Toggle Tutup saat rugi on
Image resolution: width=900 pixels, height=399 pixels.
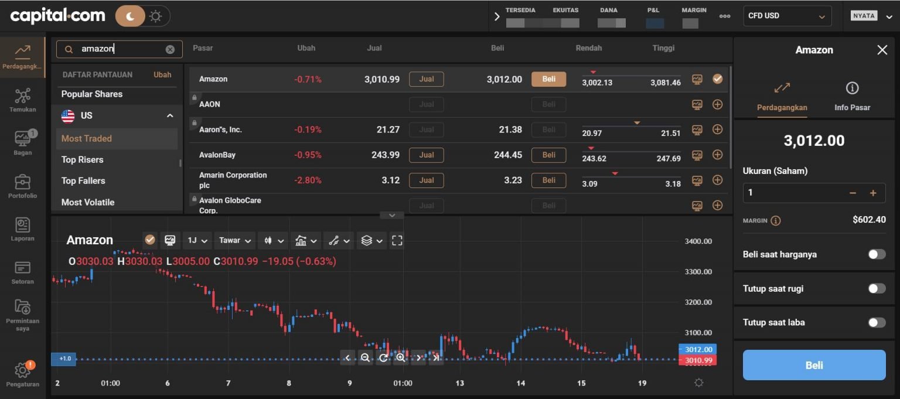click(877, 288)
